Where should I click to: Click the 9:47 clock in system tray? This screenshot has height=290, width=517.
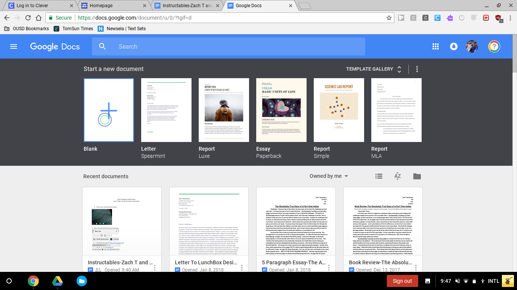pos(446,281)
